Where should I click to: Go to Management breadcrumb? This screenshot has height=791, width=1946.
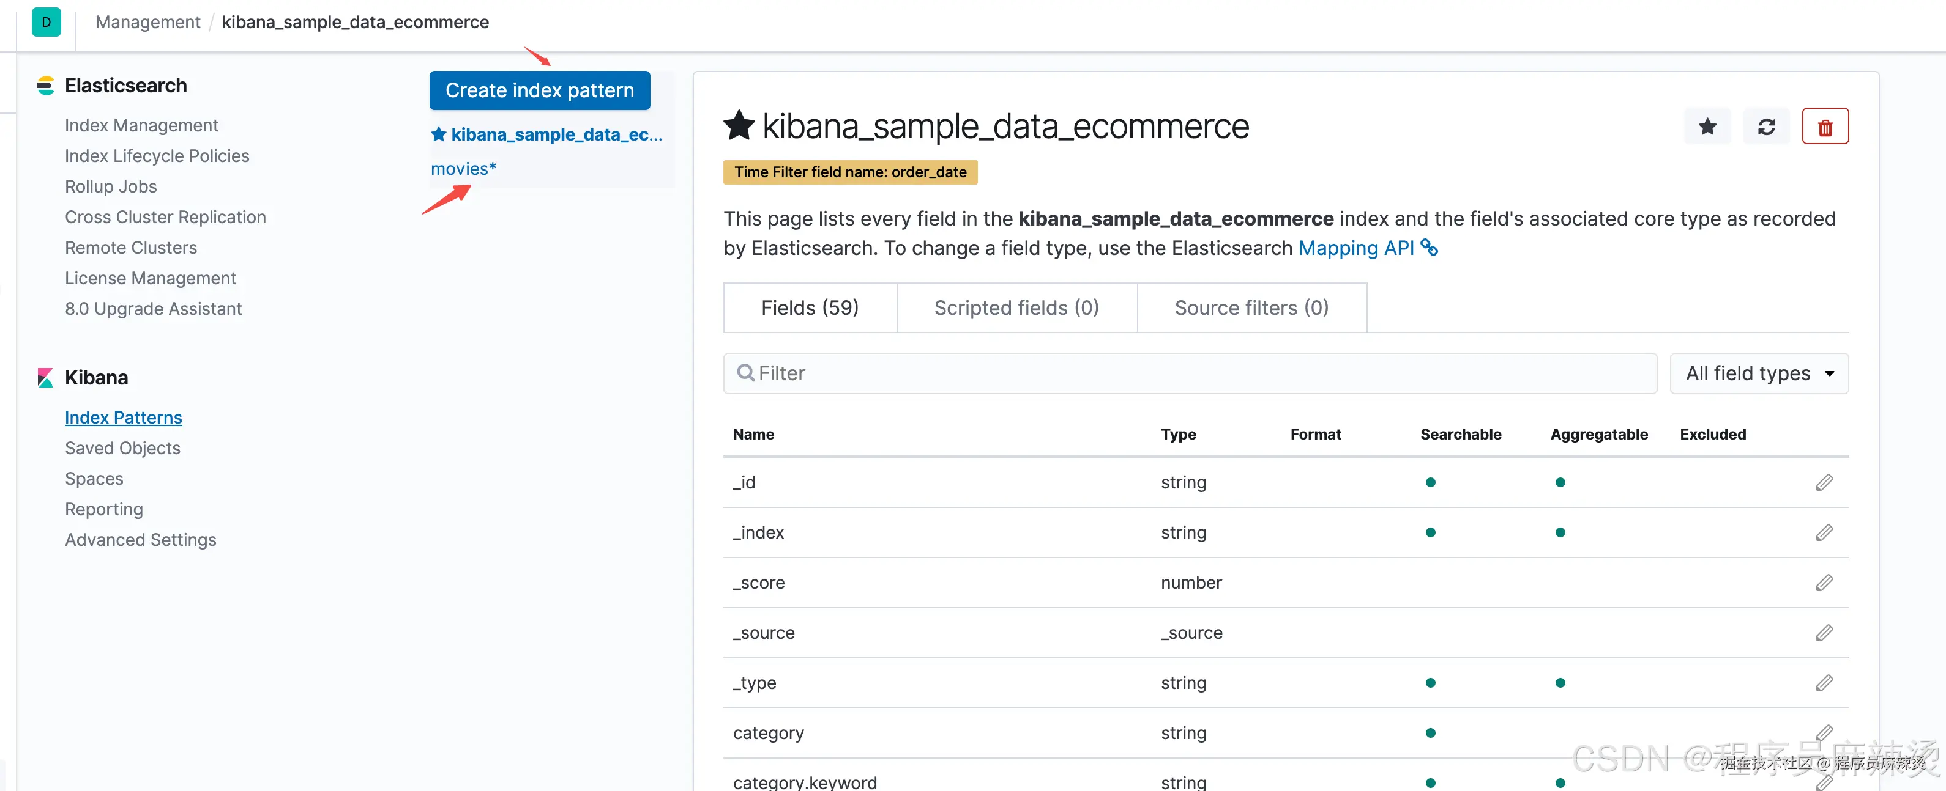(147, 22)
